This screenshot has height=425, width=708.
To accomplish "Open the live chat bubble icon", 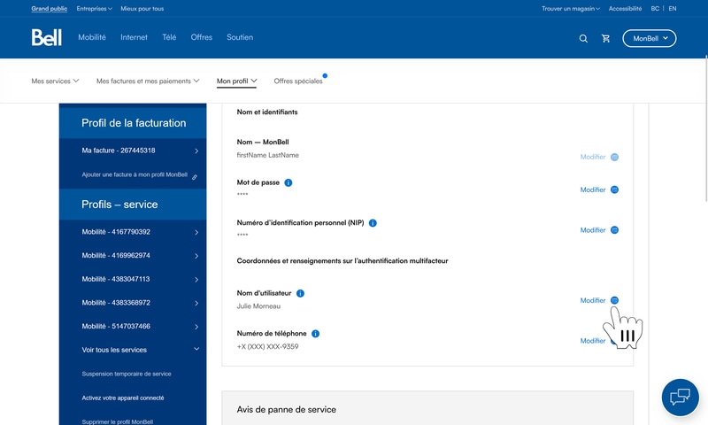I will tap(680, 398).
